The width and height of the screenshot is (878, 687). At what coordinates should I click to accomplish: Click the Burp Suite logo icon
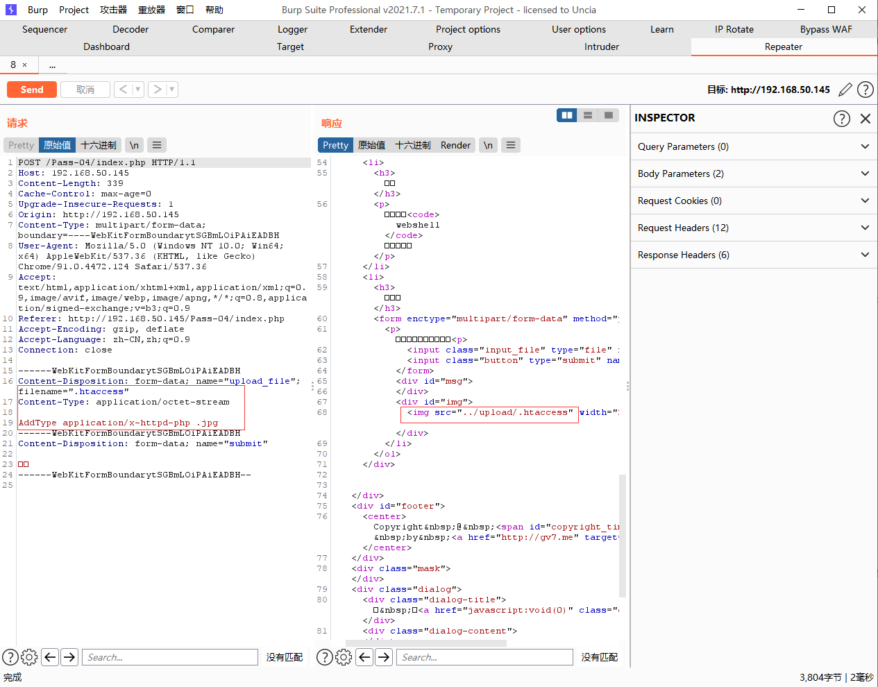pyautogui.click(x=11, y=10)
